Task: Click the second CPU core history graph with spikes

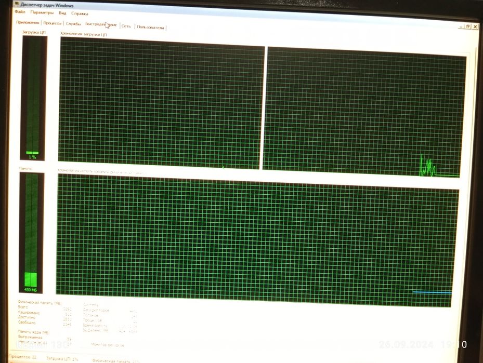Action: 364,113
